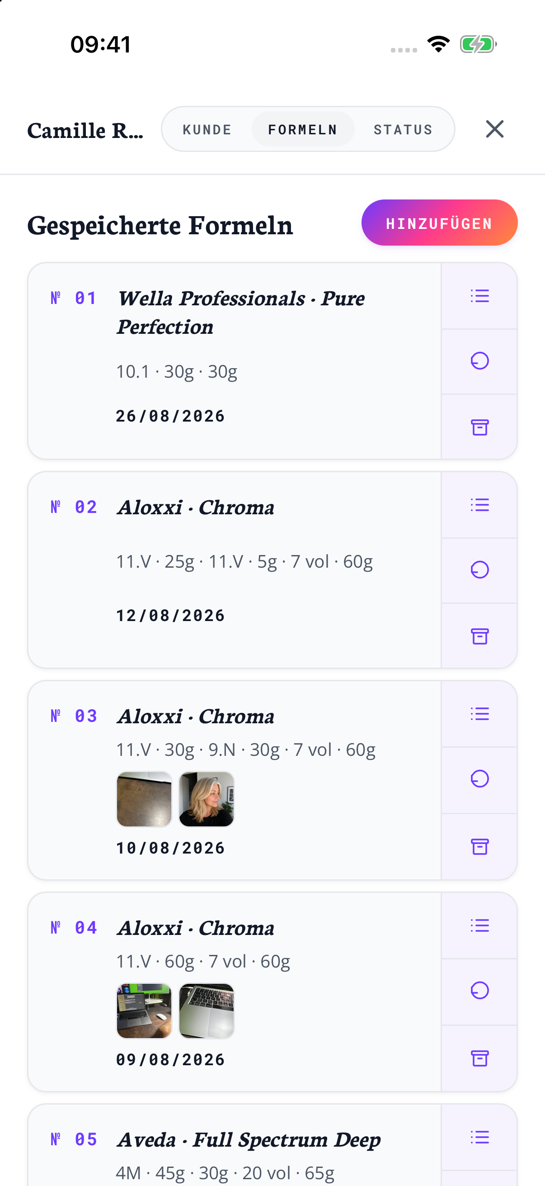The height and width of the screenshot is (1186, 545).
Task: Open details list icon for formula 03
Action: pos(479,714)
